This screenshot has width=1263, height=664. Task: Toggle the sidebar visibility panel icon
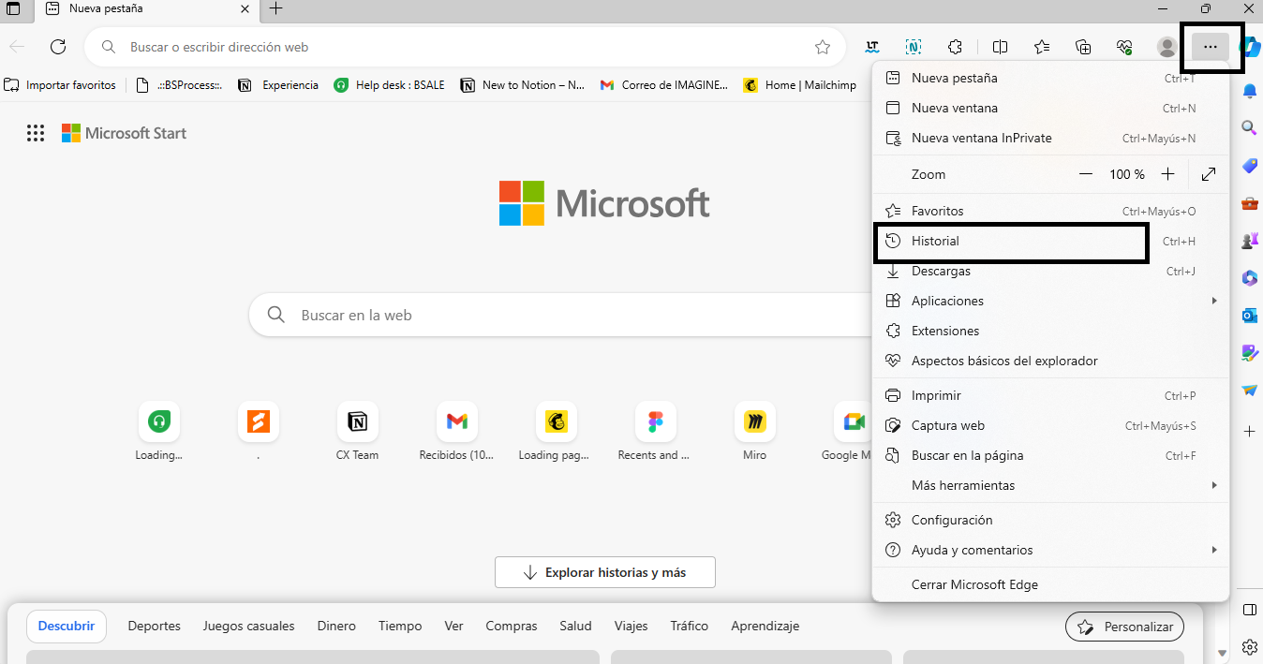tap(1250, 610)
